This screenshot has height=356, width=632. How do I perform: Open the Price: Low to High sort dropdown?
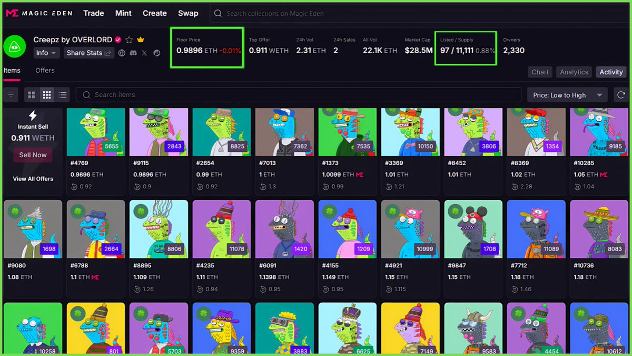pos(567,95)
